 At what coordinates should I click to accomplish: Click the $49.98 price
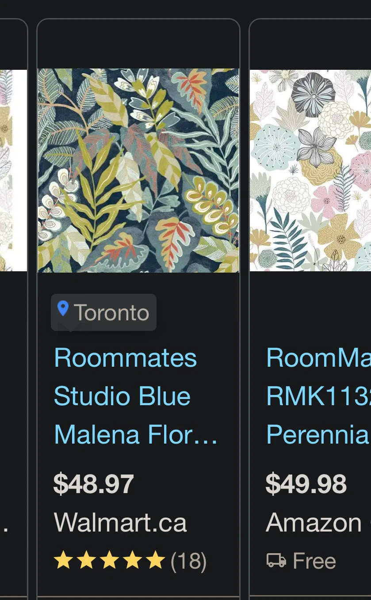tap(306, 484)
